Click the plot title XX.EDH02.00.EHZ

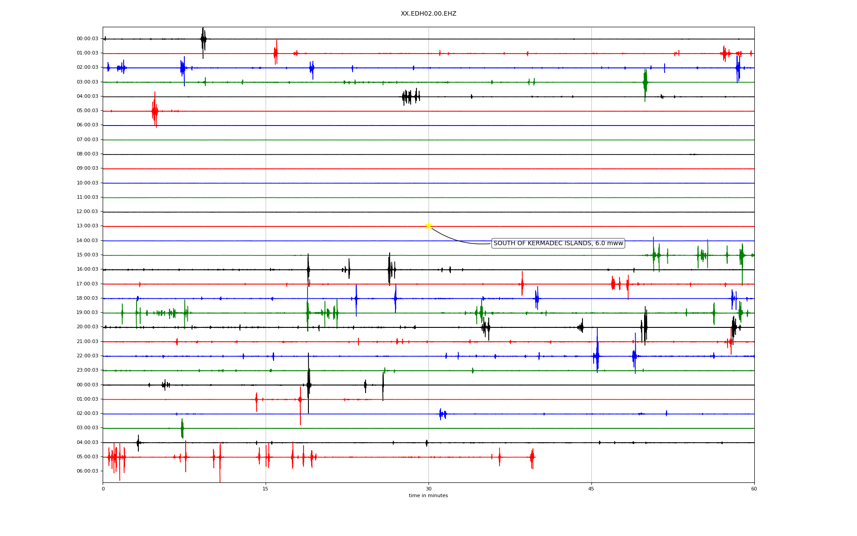coord(428,14)
